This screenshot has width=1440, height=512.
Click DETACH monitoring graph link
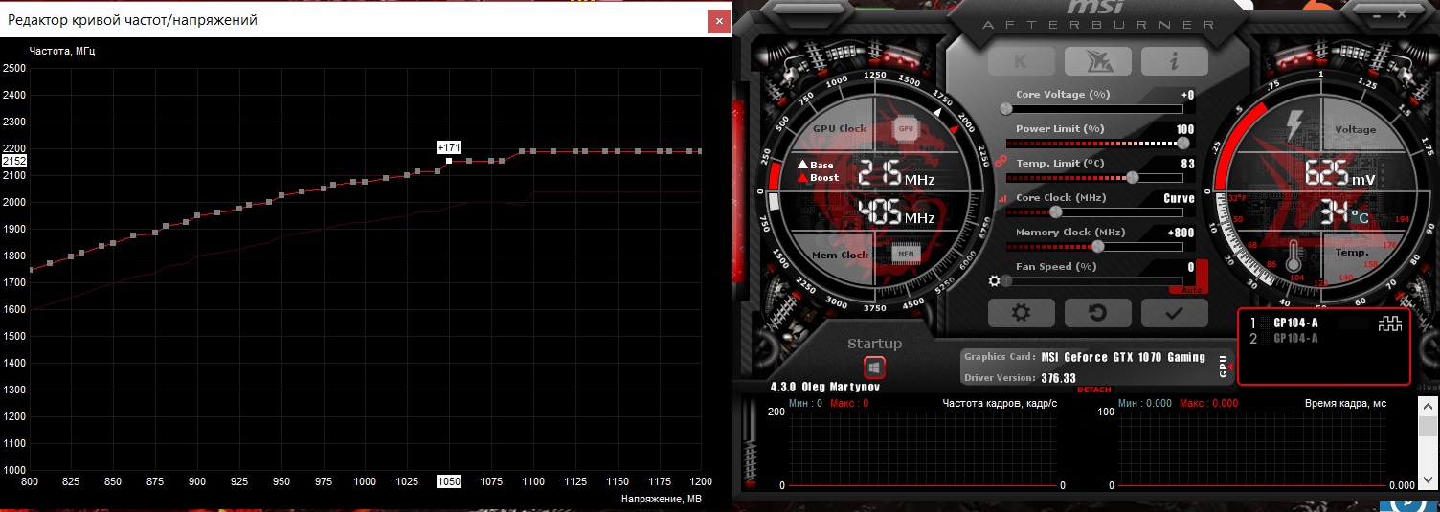pos(1094,390)
